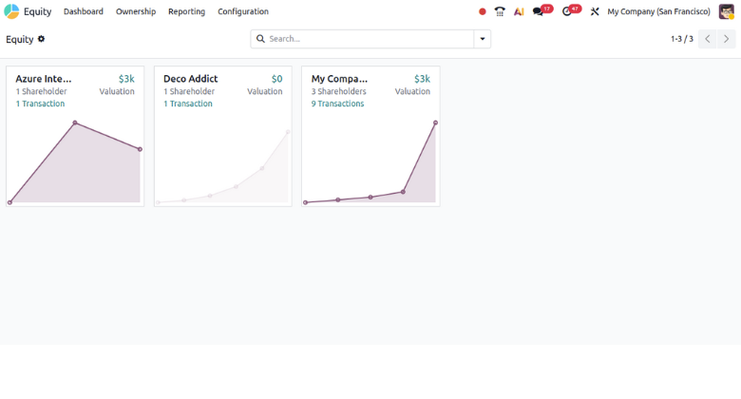Click the 9 Transactions link
Viewport: 741px width, 399px height.
pos(337,104)
